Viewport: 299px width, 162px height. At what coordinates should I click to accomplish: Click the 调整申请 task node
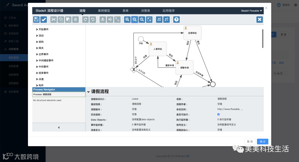184,67
